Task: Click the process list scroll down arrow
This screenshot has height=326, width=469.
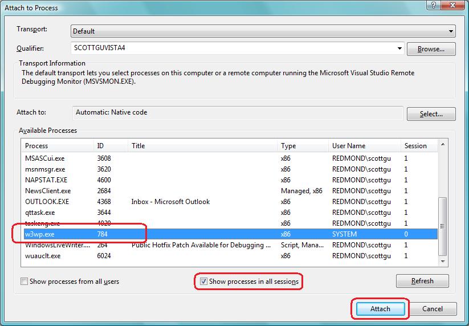Action: 443,262
